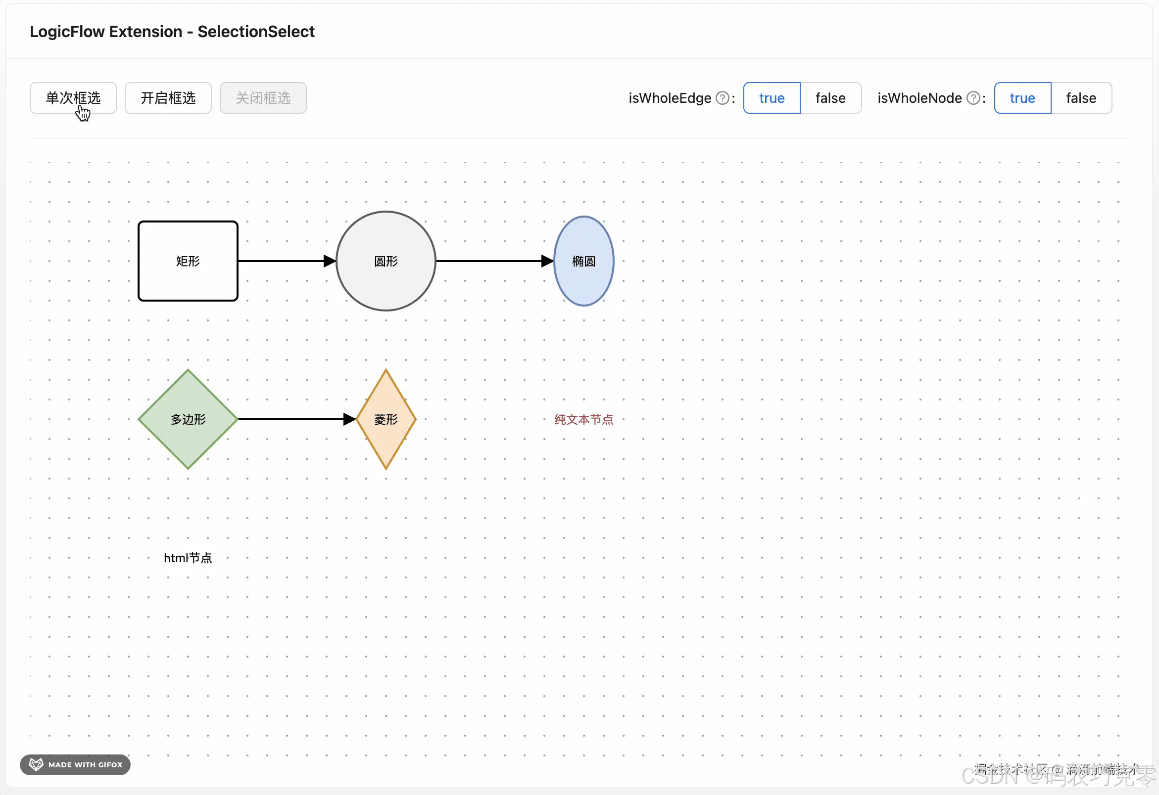Image resolution: width=1159 pixels, height=795 pixels.
Task: Set isWholeNode to false
Action: click(x=1080, y=97)
